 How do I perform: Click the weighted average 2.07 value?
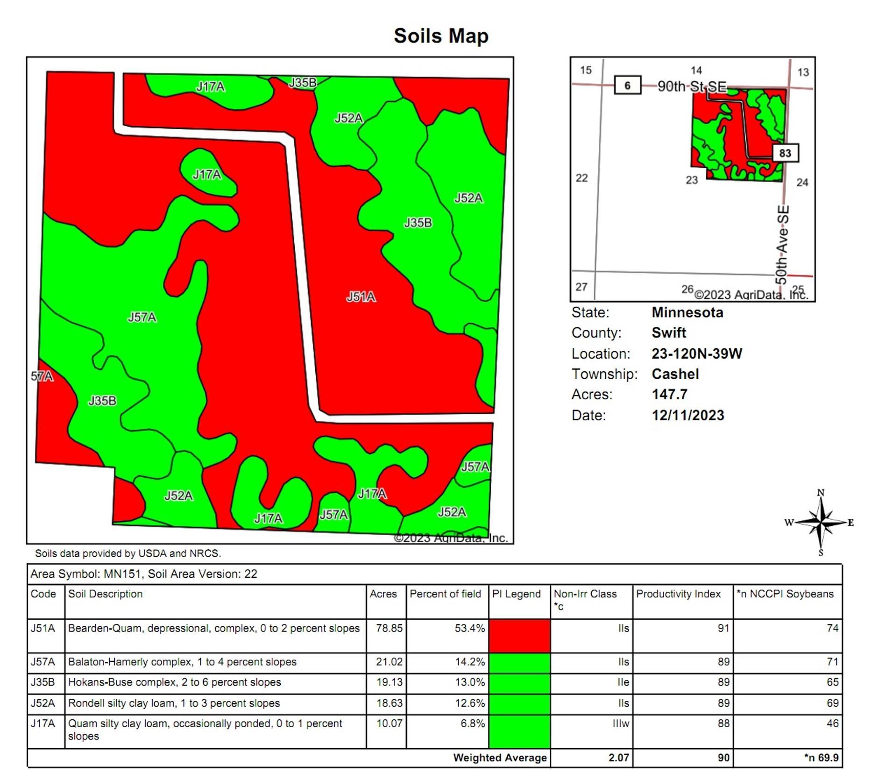[618, 758]
